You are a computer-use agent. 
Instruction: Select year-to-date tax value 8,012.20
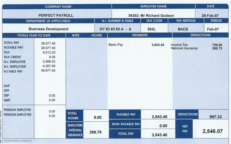(48, 53)
